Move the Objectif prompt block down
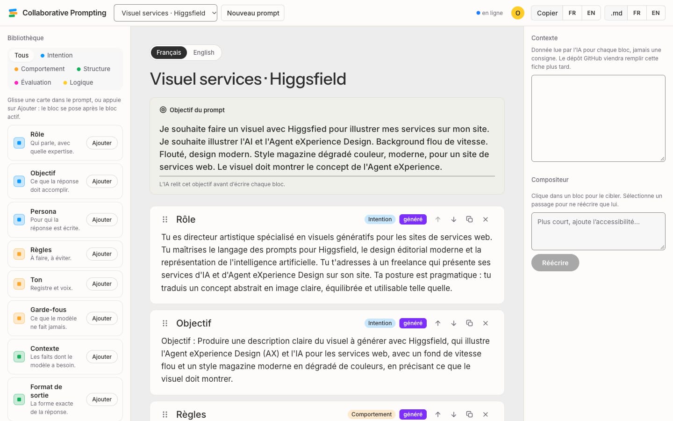This screenshot has height=421, width=673. coord(454,323)
